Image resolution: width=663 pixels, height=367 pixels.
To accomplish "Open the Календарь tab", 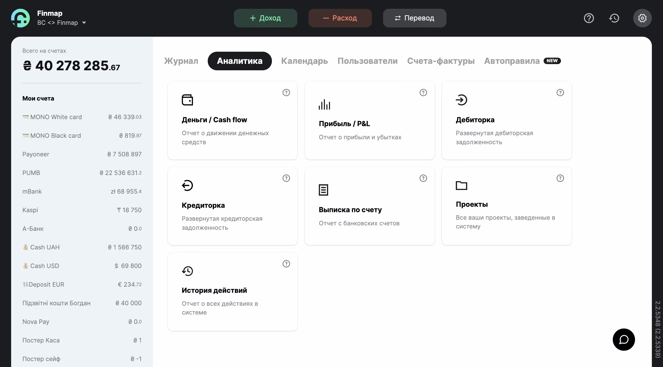I will [x=304, y=61].
